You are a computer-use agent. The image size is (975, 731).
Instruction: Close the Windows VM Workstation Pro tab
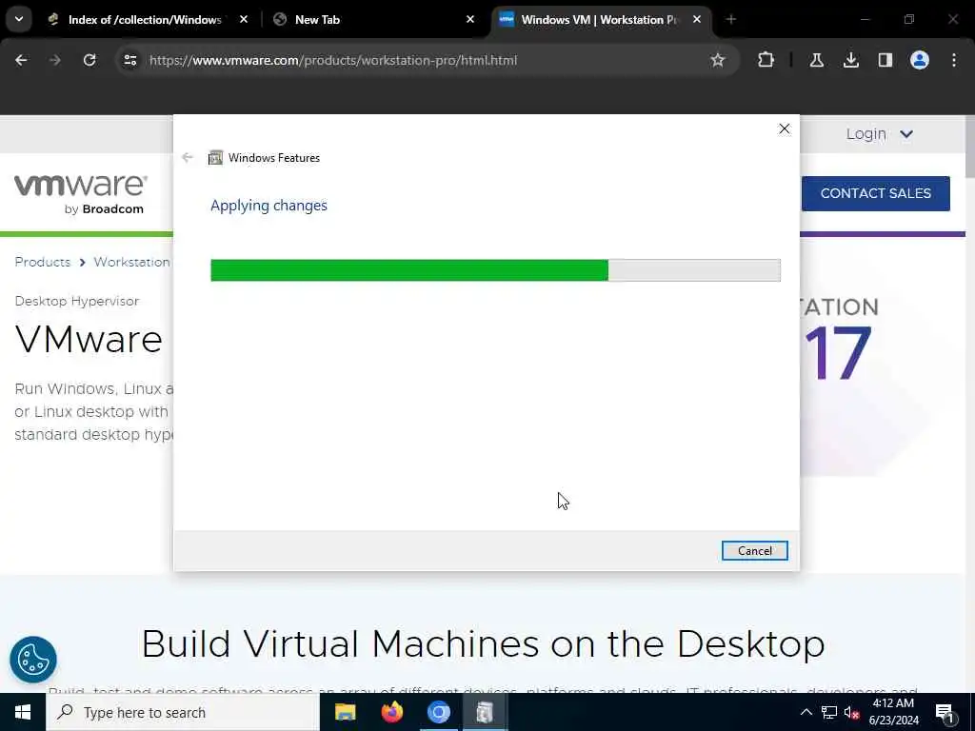click(696, 20)
